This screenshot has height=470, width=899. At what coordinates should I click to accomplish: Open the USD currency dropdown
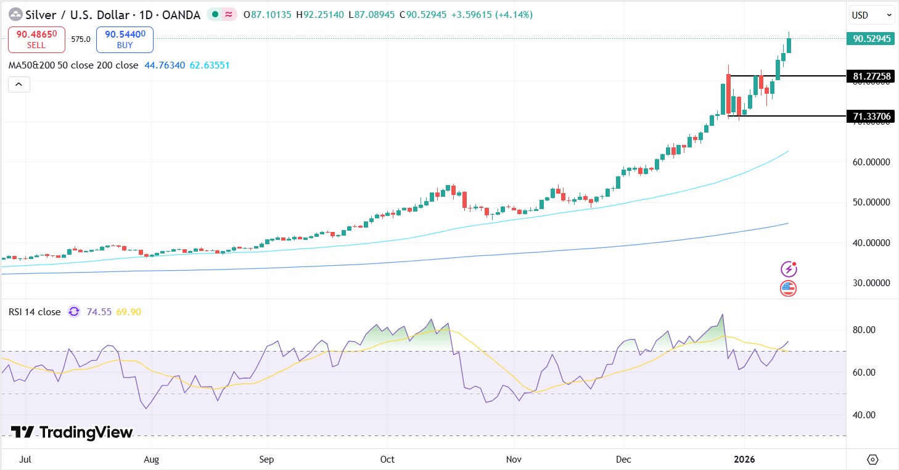[x=872, y=15]
